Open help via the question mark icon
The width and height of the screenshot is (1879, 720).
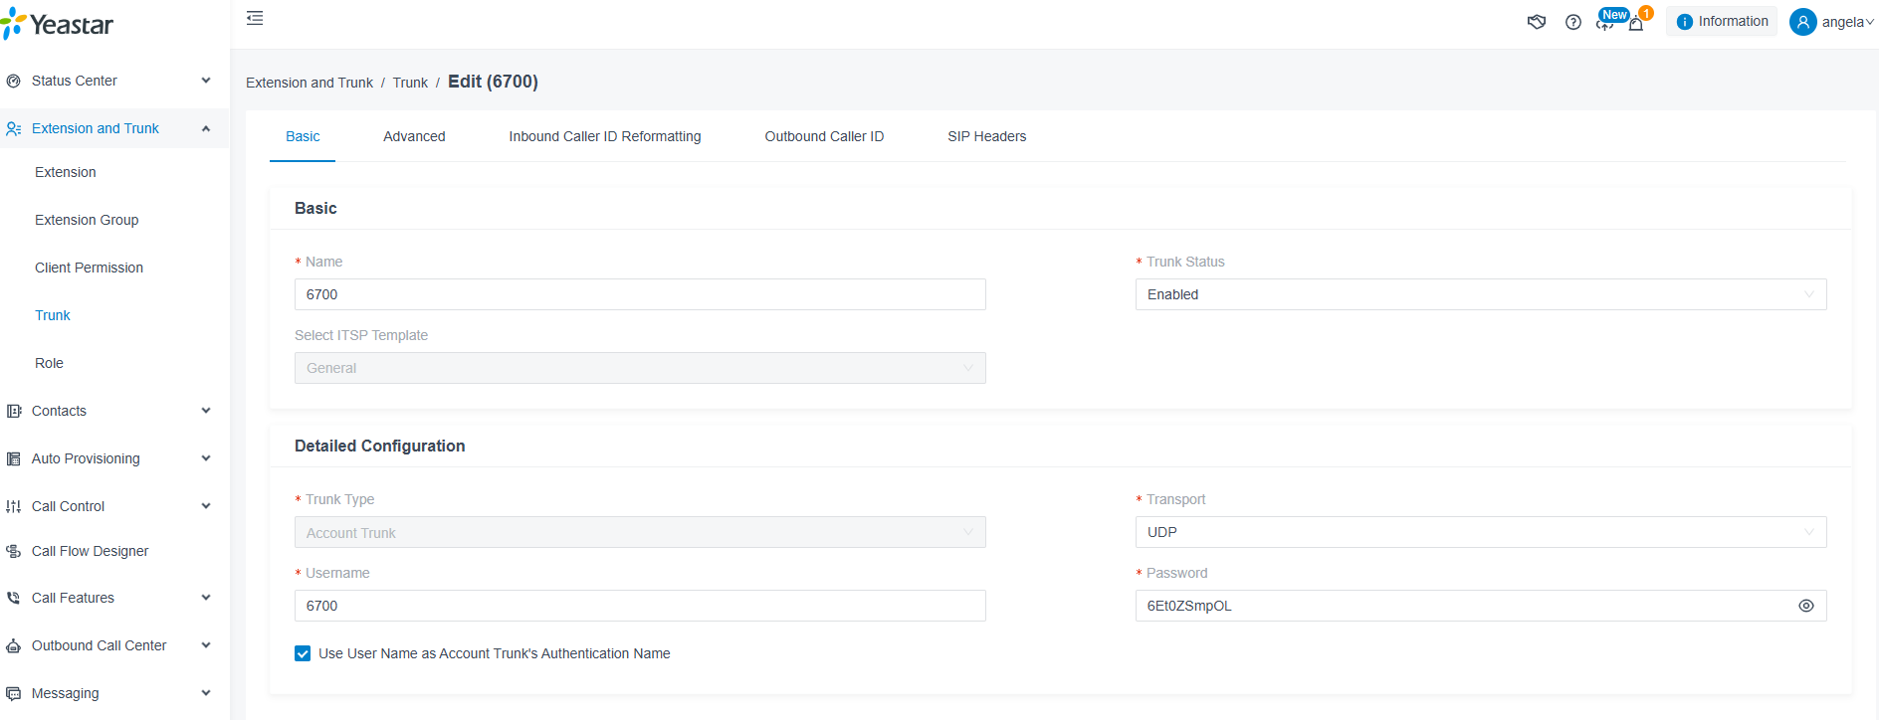coord(1573,22)
